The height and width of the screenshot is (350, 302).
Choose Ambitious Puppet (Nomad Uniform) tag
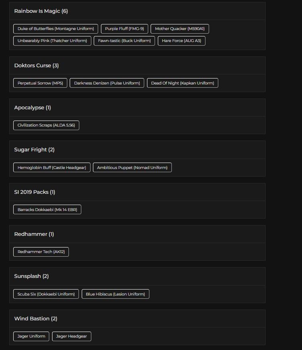132,167
